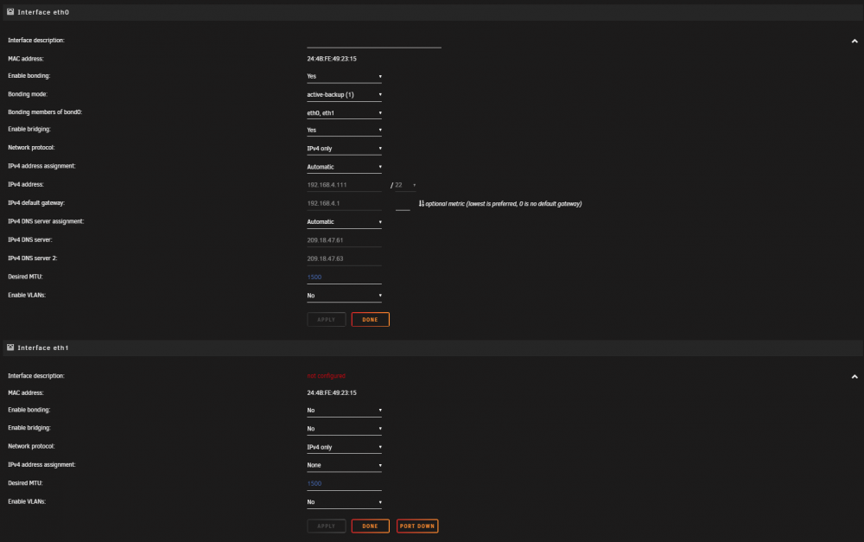Click IPv4 default gateway field 192.168.4.1
This screenshot has width=864, height=542.
click(x=345, y=203)
